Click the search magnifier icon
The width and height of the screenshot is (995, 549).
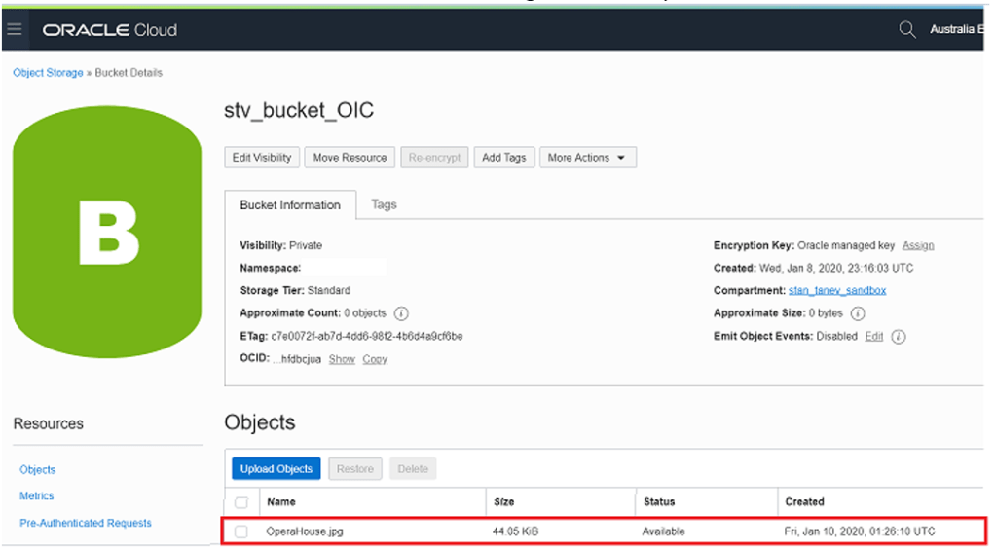pos(907,29)
